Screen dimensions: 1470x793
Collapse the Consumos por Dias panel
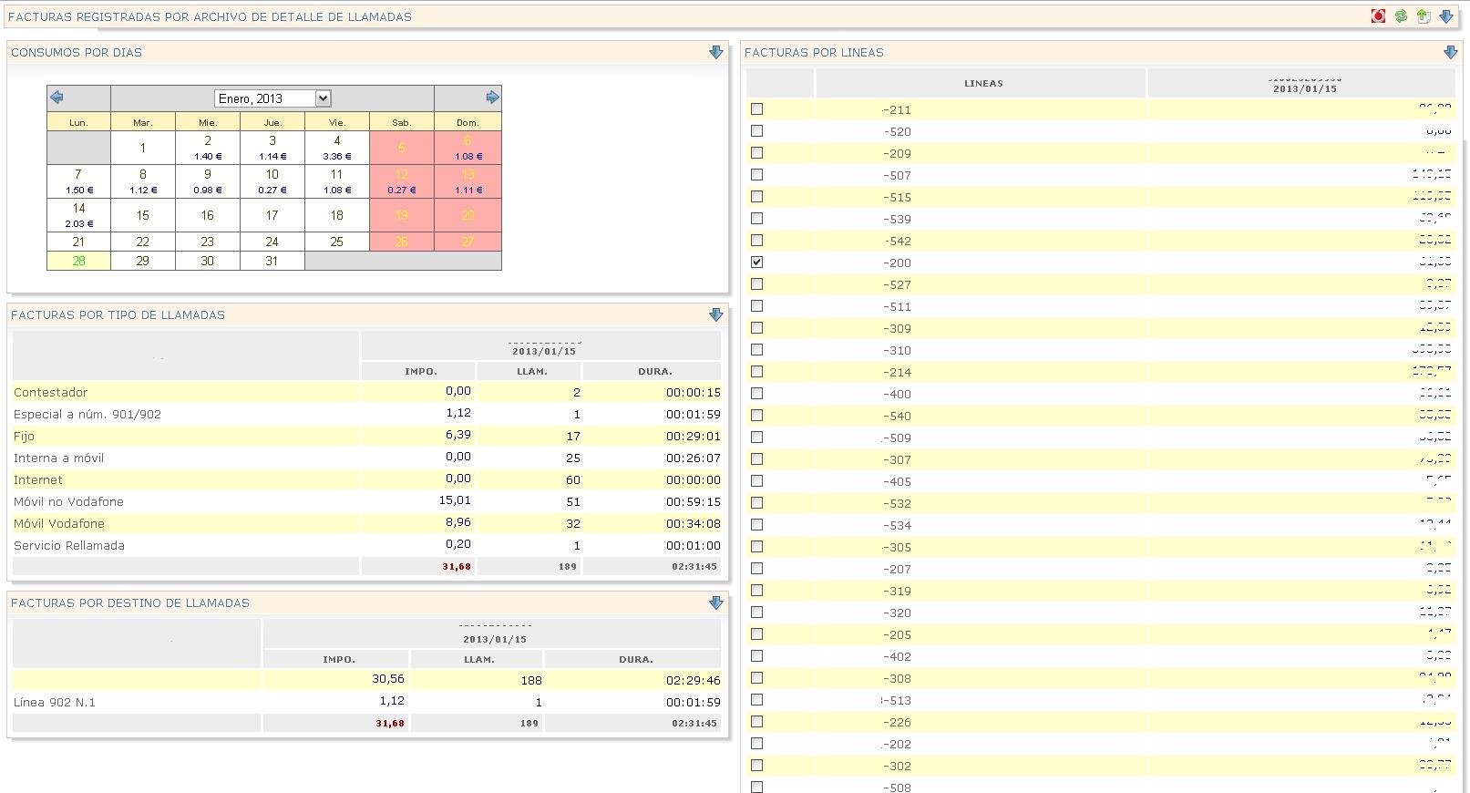715,53
